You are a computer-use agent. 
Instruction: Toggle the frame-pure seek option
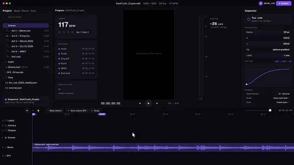[x=283, y=102]
